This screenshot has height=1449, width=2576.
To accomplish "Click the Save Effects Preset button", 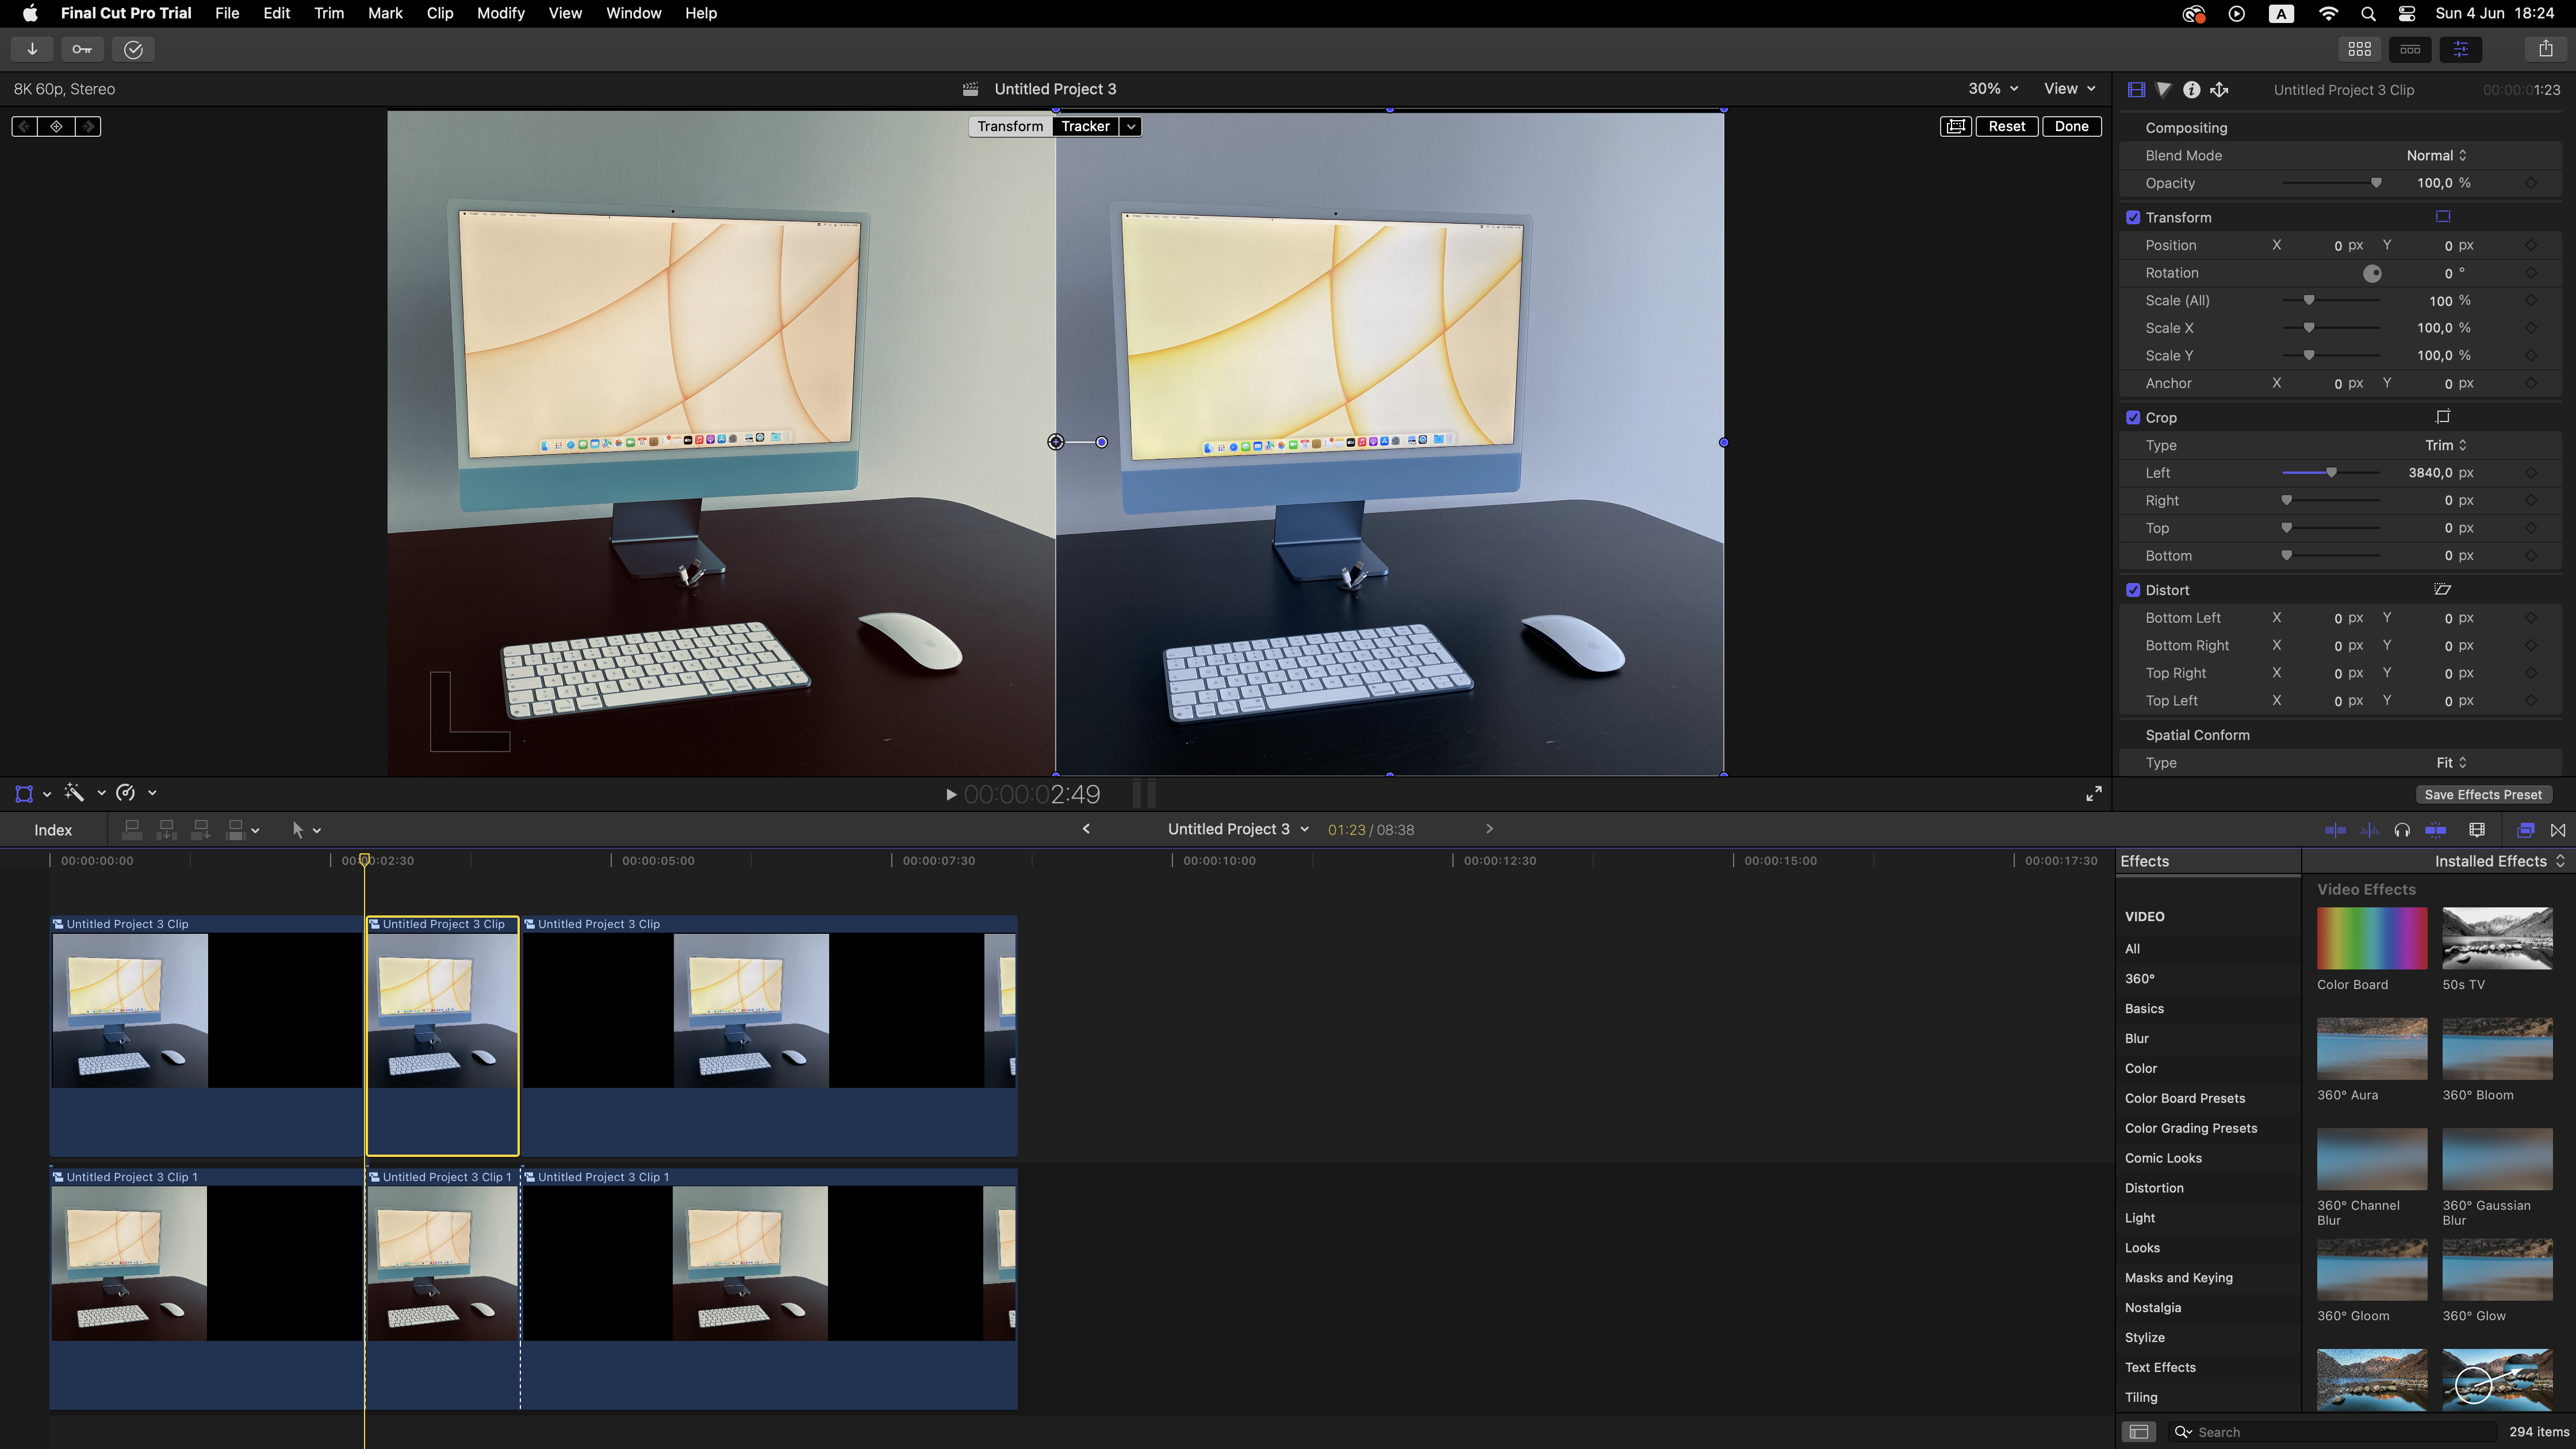I will (2482, 795).
